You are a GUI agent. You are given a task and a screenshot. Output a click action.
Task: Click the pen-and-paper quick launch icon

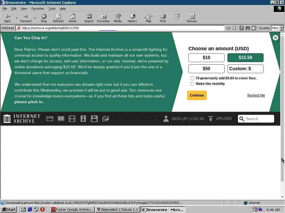click(23, 210)
